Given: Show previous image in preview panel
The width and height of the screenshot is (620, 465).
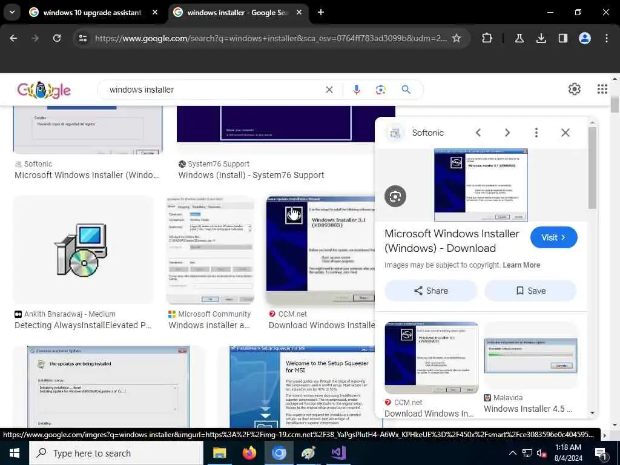Looking at the screenshot, I should pos(478,133).
